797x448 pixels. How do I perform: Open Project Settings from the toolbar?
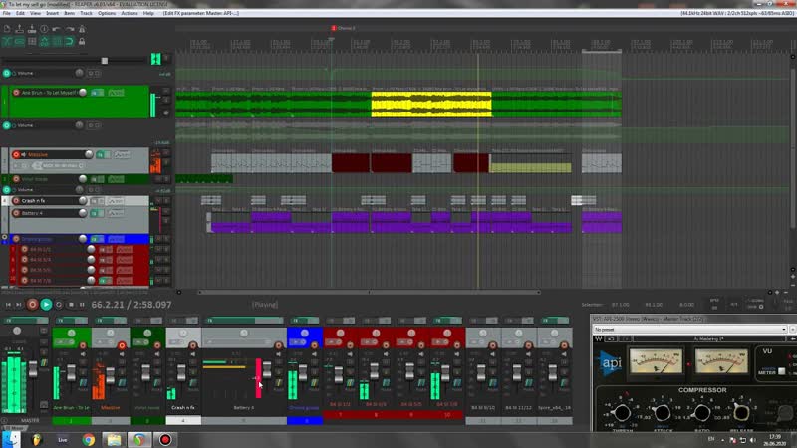click(x=44, y=30)
